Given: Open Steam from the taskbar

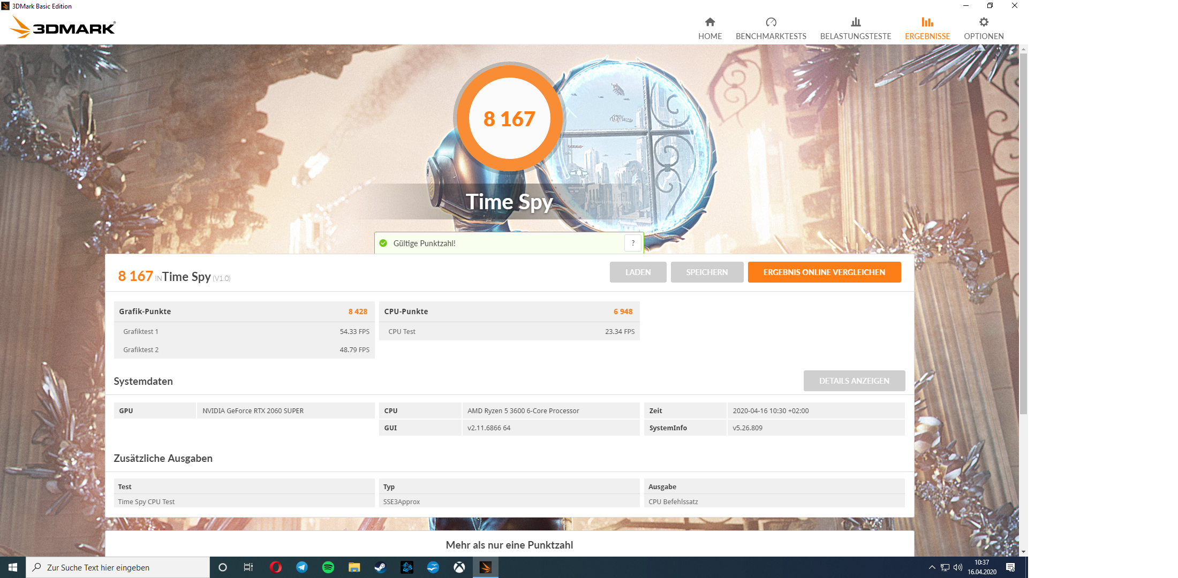Looking at the screenshot, I should (x=380, y=567).
